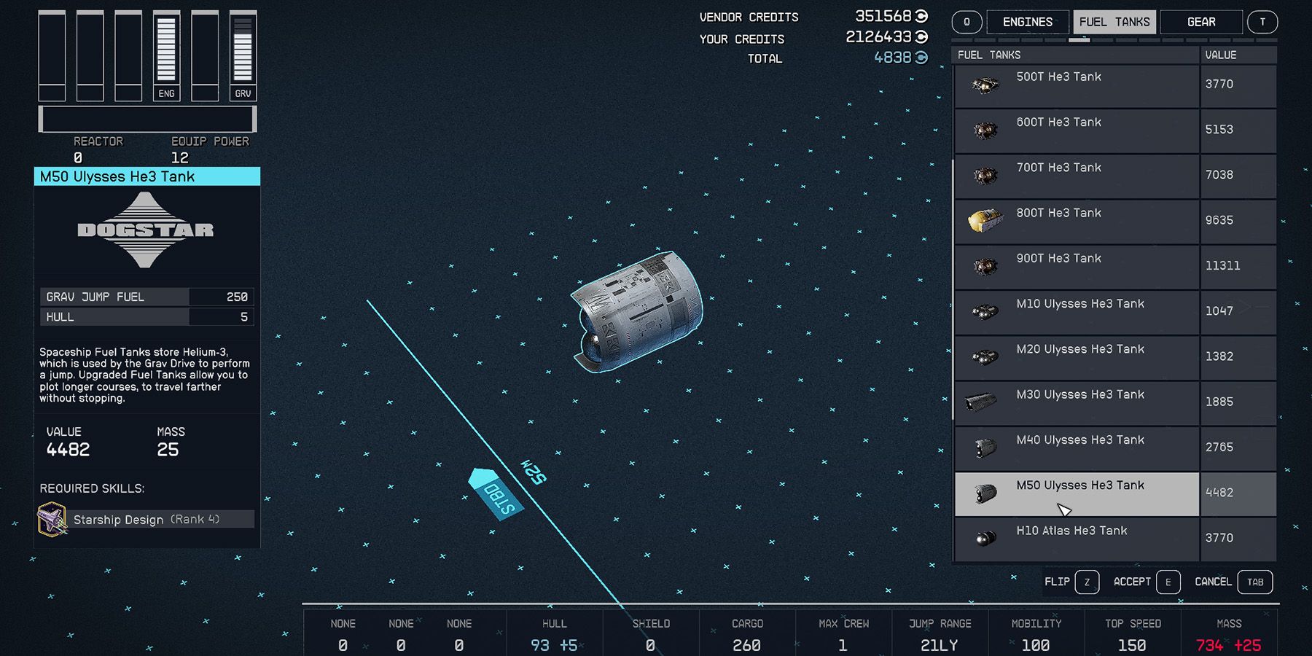Click the Q previous category key icon
Screen dimensions: 1312x656
(x=967, y=22)
